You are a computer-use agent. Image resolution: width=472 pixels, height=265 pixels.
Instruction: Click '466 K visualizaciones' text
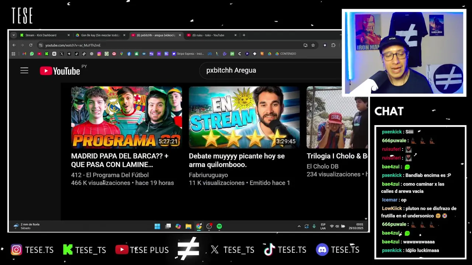pos(101,183)
